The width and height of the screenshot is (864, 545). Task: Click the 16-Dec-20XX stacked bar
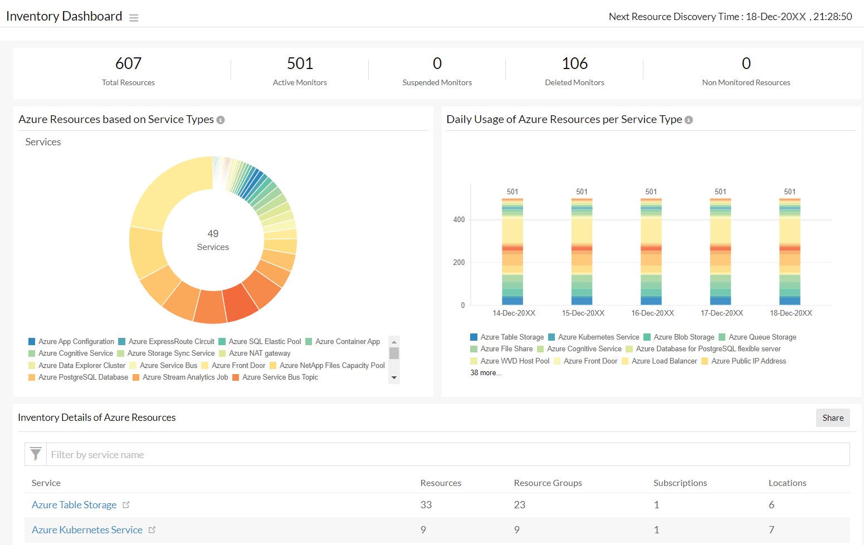click(x=651, y=252)
